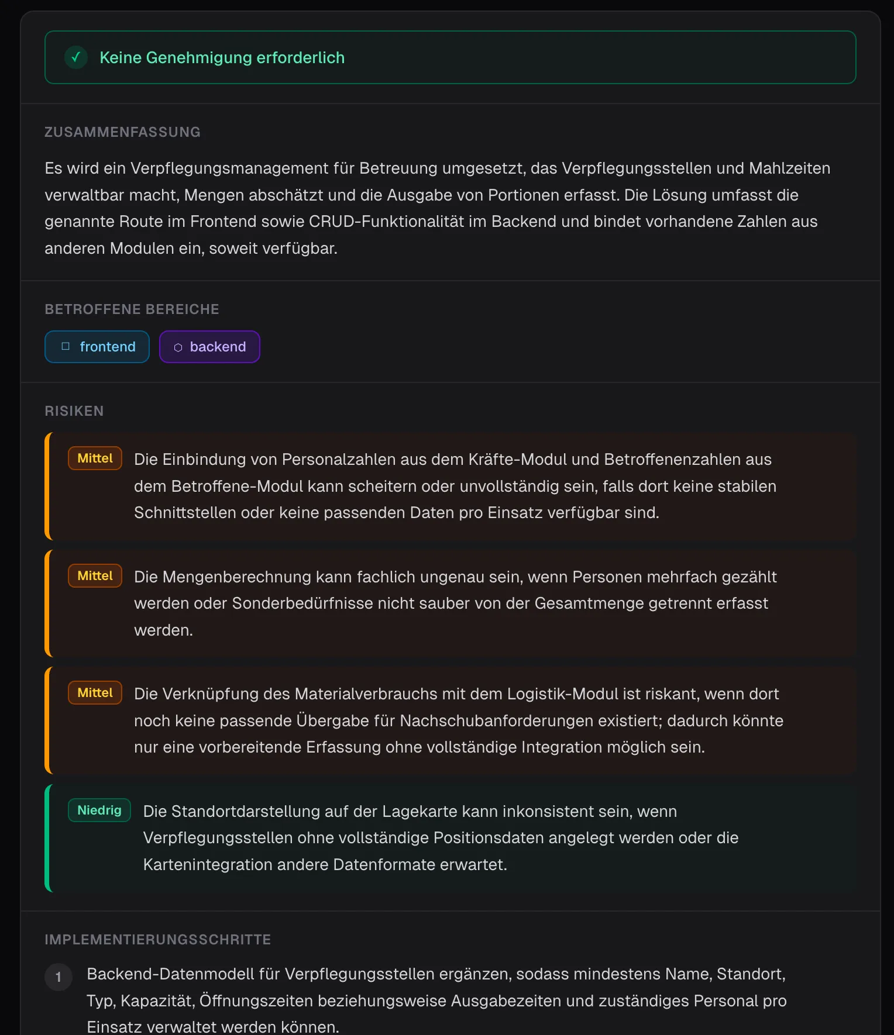Viewport: 894px width, 1035px height.
Task: Toggle the backend area tag
Action: (209, 346)
